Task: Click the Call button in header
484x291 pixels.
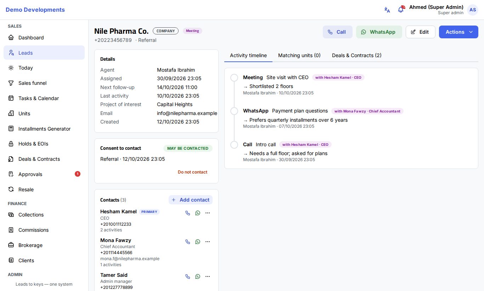Action: pyautogui.click(x=338, y=32)
